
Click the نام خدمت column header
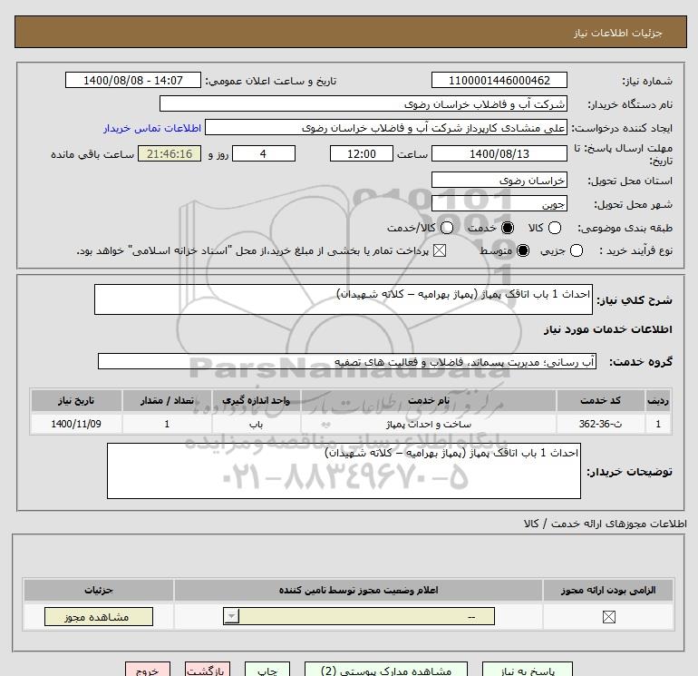coord(429,400)
